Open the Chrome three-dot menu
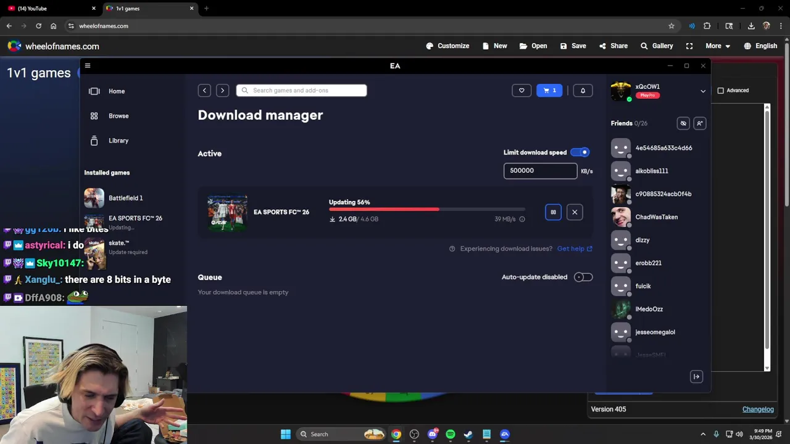The image size is (790, 444). pyautogui.click(x=781, y=26)
